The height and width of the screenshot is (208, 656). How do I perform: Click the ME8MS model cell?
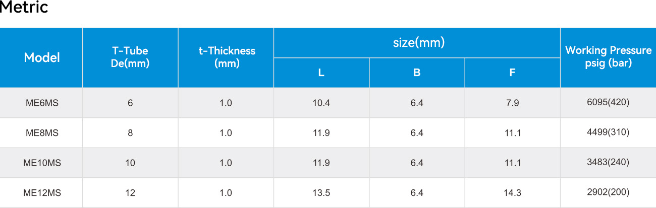(x=42, y=133)
